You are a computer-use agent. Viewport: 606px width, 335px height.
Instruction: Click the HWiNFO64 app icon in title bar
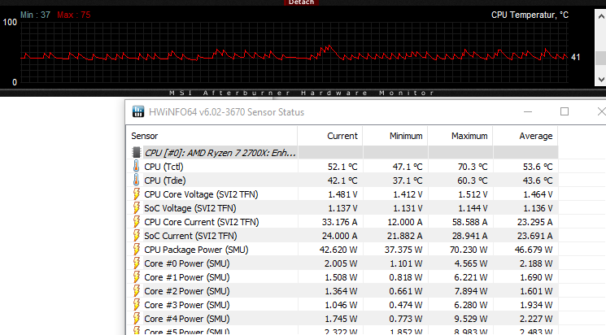[x=138, y=111]
